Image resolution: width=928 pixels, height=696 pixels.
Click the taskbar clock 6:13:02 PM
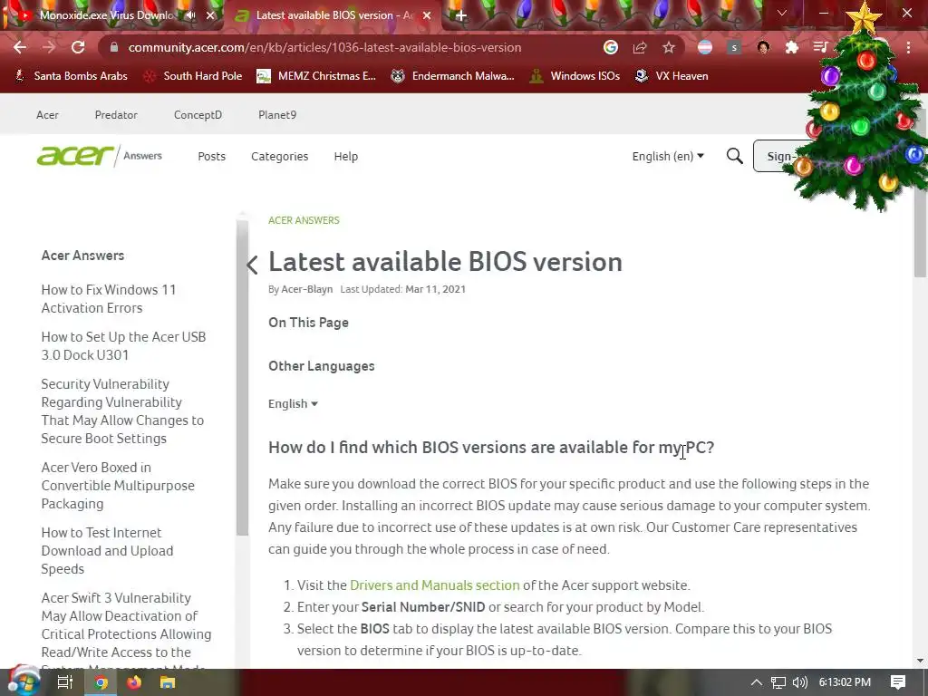click(845, 682)
